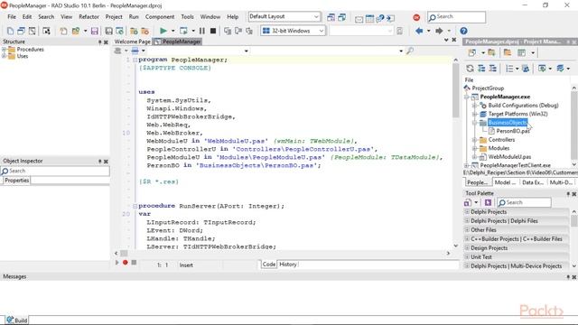Expand the Controllers folder in Project Manager
The width and height of the screenshot is (578, 325).
[475, 140]
